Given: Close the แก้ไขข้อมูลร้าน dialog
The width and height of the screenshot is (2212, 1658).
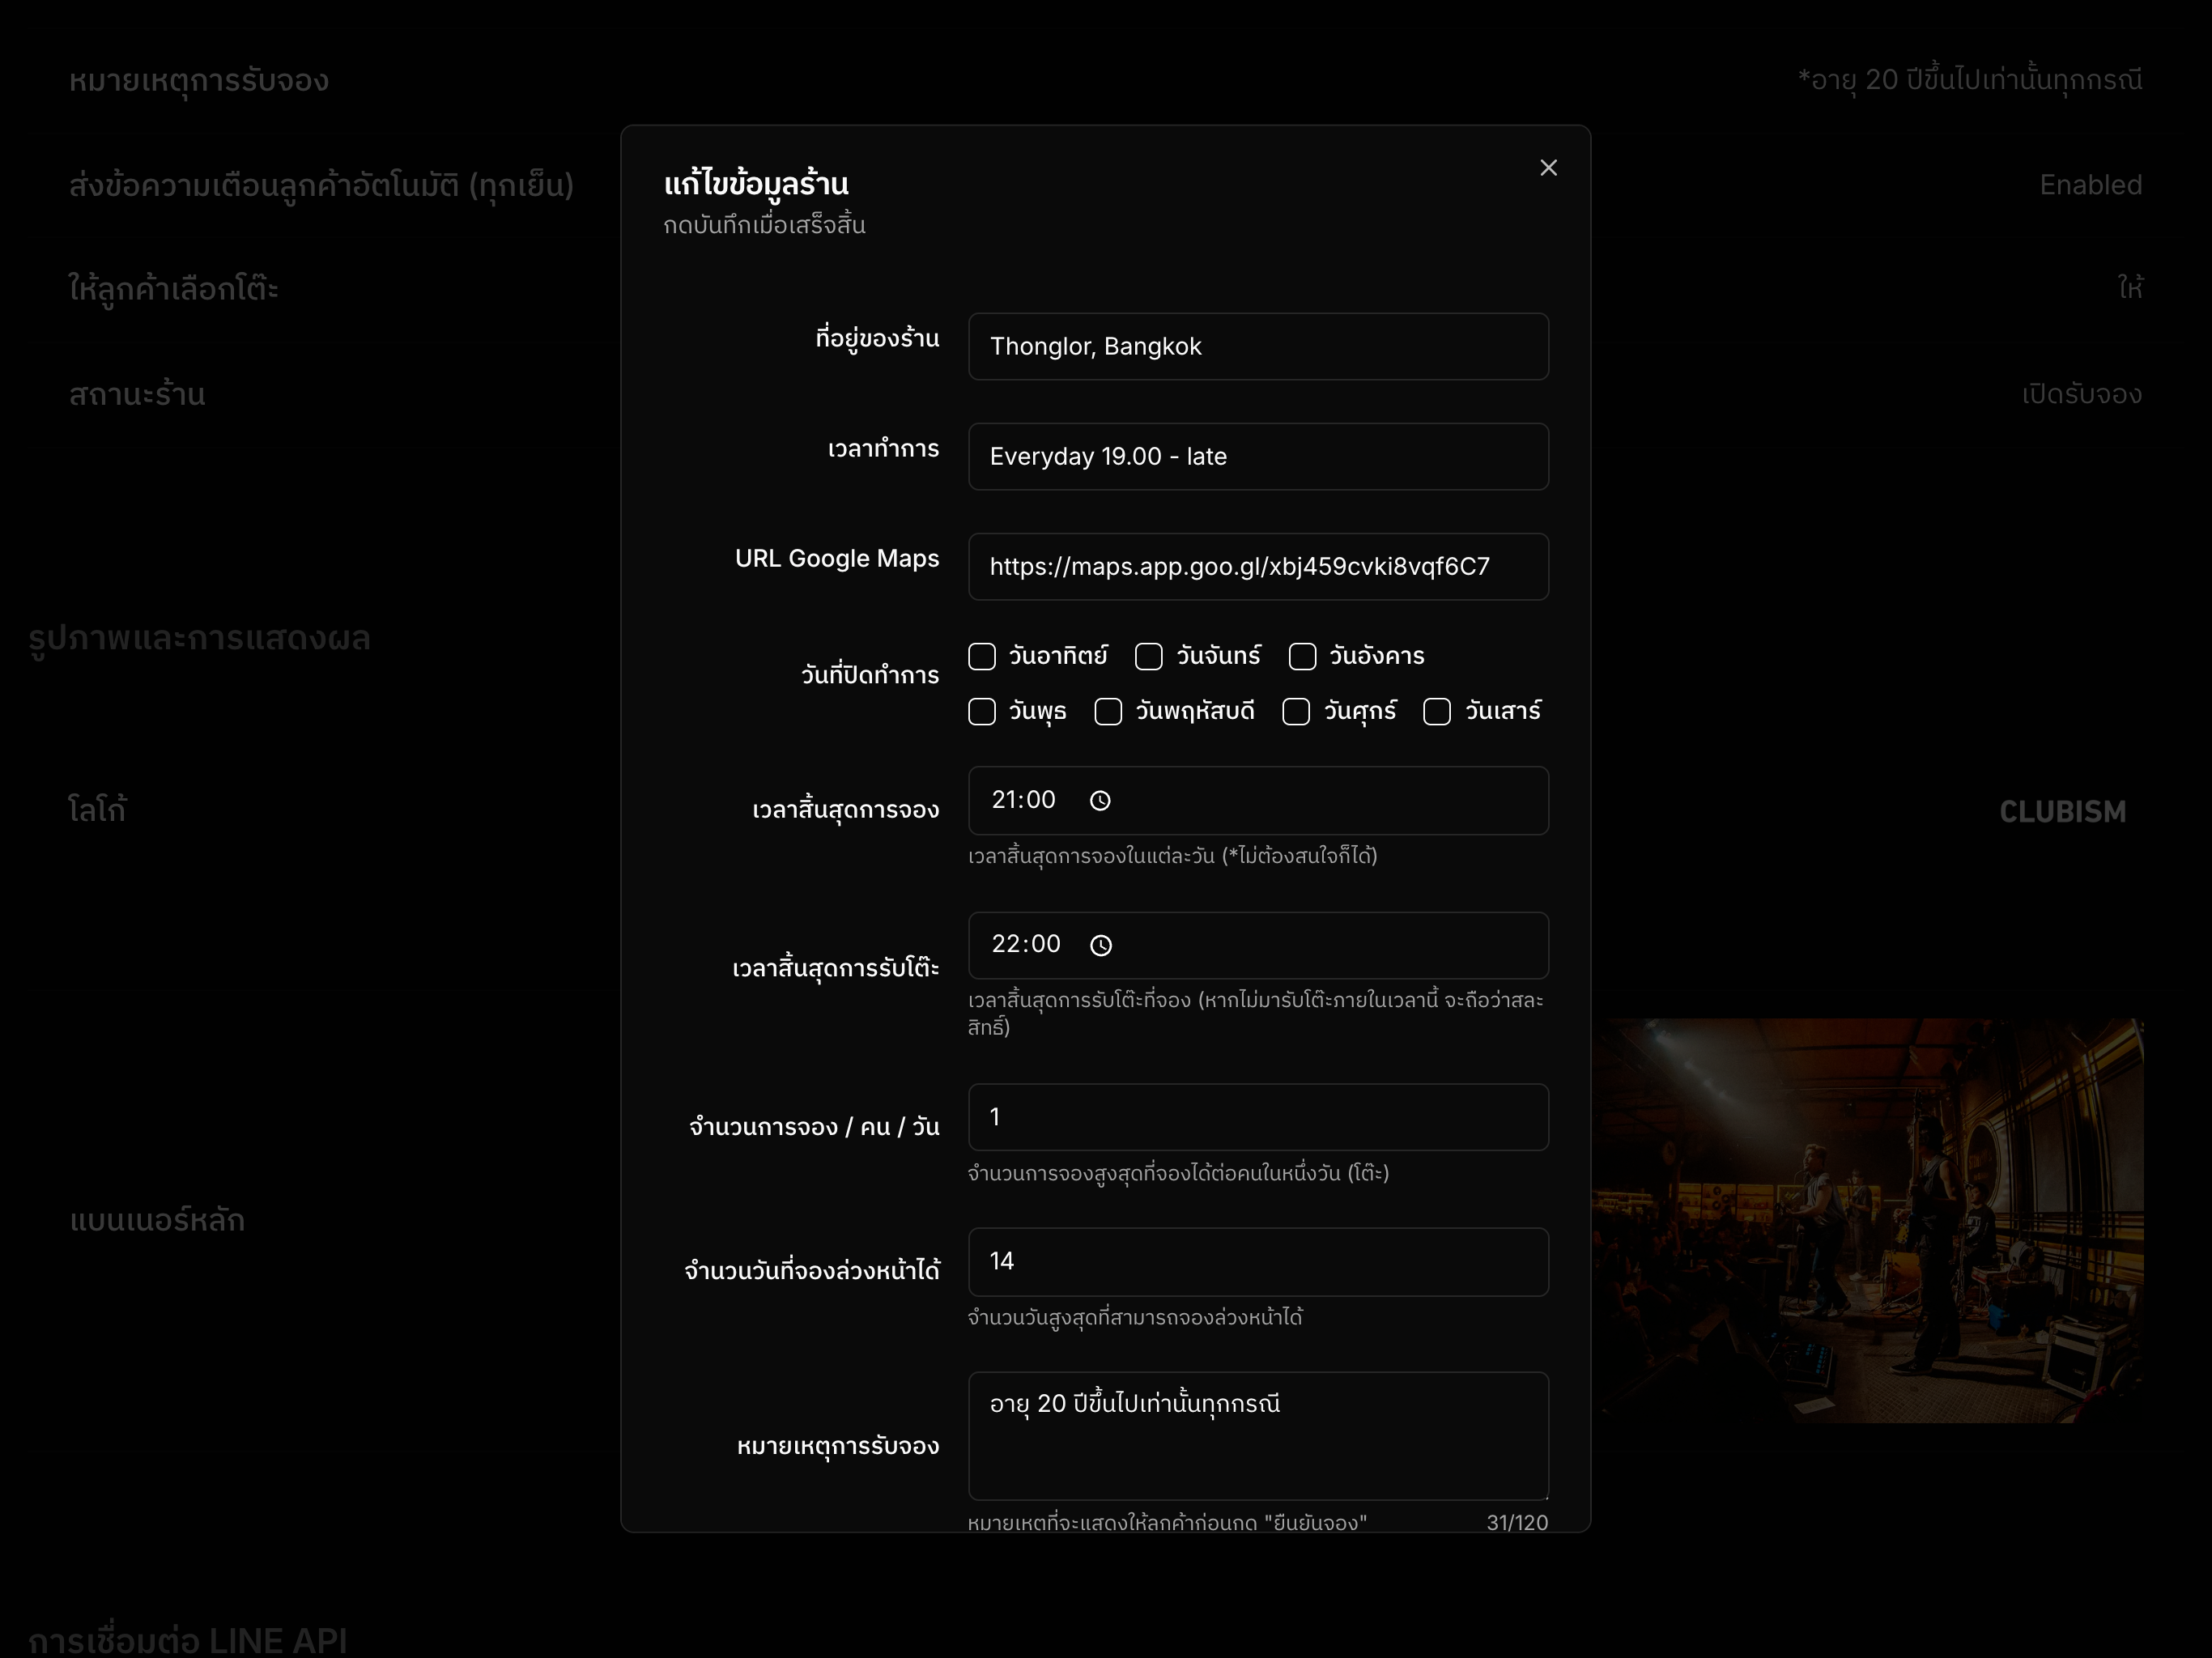Looking at the screenshot, I should [1548, 168].
